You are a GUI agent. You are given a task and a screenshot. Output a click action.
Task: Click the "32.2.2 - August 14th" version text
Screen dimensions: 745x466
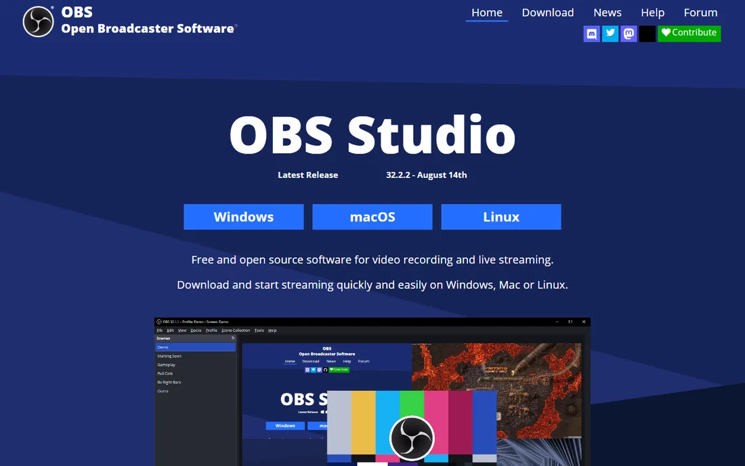pyautogui.click(x=426, y=175)
